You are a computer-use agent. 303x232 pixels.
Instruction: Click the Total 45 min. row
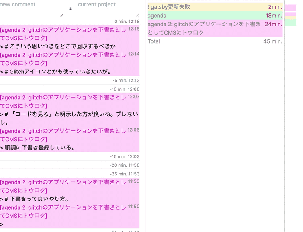pyautogui.click(x=215, y=41)
